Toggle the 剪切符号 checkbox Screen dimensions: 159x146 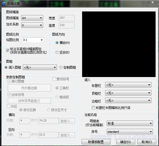click(54, 79)
